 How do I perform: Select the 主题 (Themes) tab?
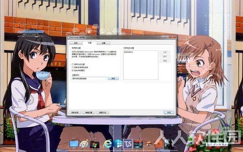point(90,43)
